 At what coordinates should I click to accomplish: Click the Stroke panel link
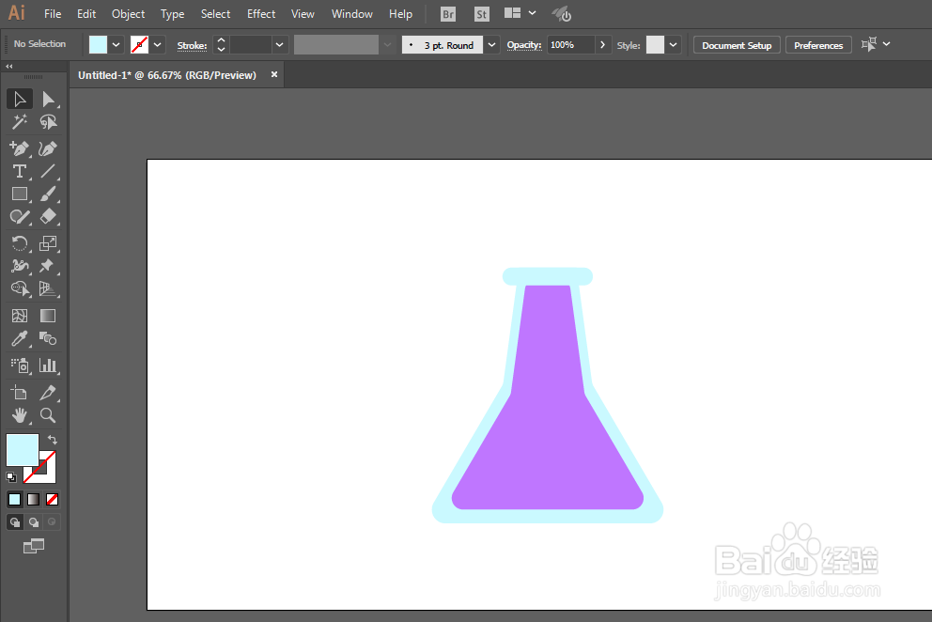click(x=192, y=45)
